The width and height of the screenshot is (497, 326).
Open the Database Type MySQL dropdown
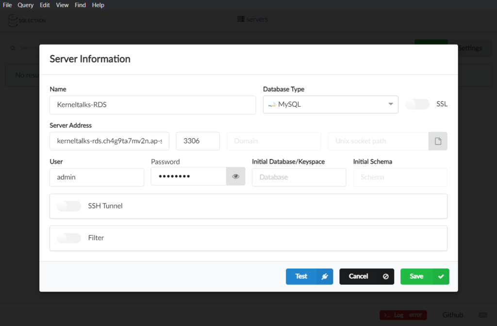point(331,104)
